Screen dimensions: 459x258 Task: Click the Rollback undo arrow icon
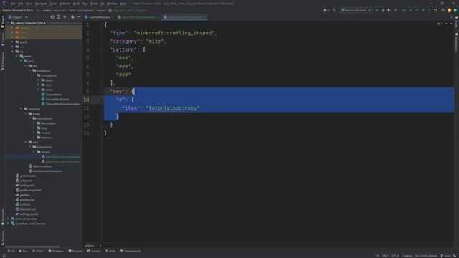pyautogui.click(x=435, y=10)
